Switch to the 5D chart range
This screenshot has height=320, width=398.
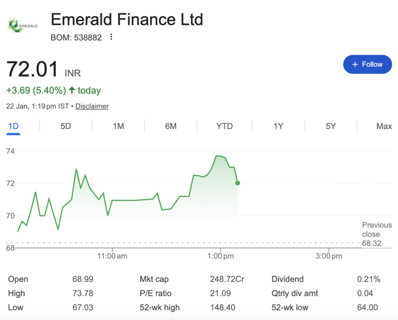pyautogui.click(x=66, y=126)
